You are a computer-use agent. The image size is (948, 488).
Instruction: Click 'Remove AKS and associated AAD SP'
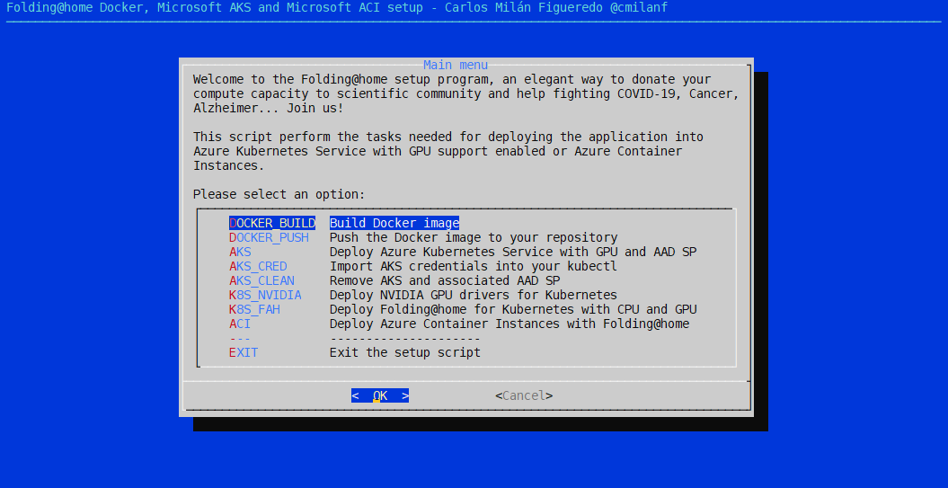coord(445,281)
